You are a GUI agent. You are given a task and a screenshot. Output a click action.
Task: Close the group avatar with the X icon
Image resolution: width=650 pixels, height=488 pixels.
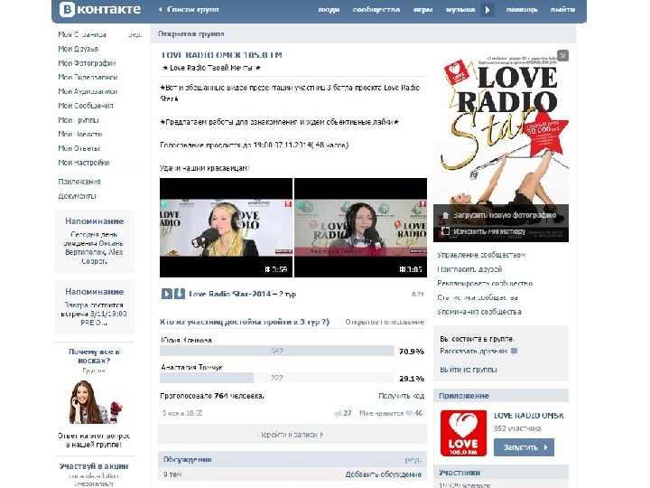click(x=562, y=55)
